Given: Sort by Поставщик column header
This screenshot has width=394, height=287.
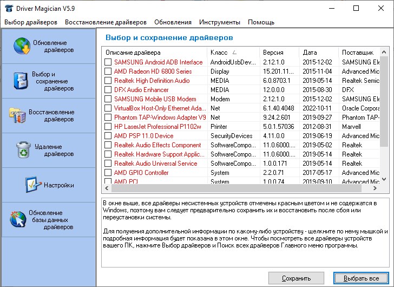Looking at the screenshot, I should [x=359, y=53].
